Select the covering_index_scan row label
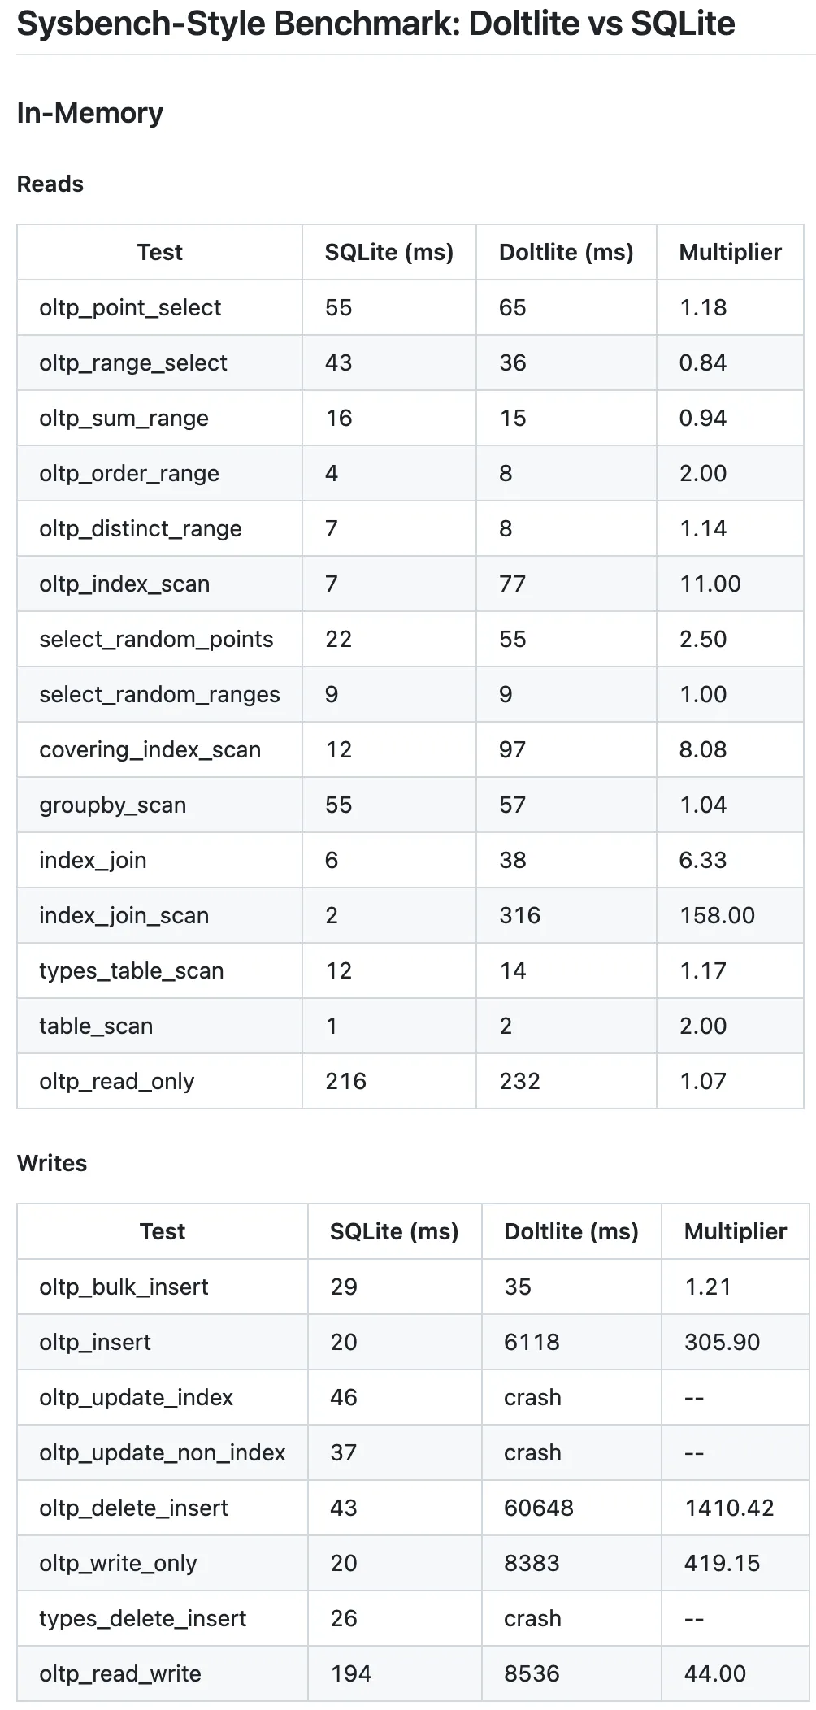The image size is (816, 1710). click(x=150, y=749)
